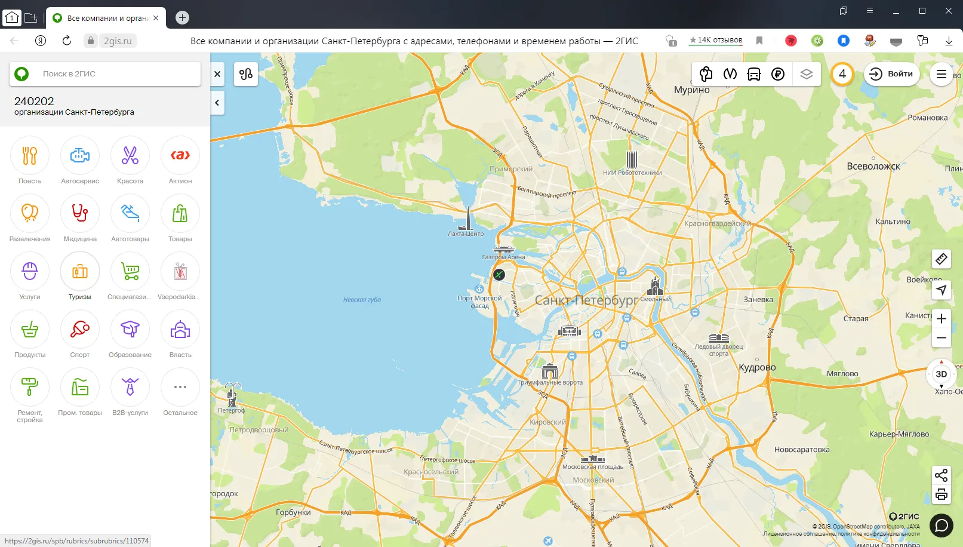Open the Услуги category

coord(30,277)
